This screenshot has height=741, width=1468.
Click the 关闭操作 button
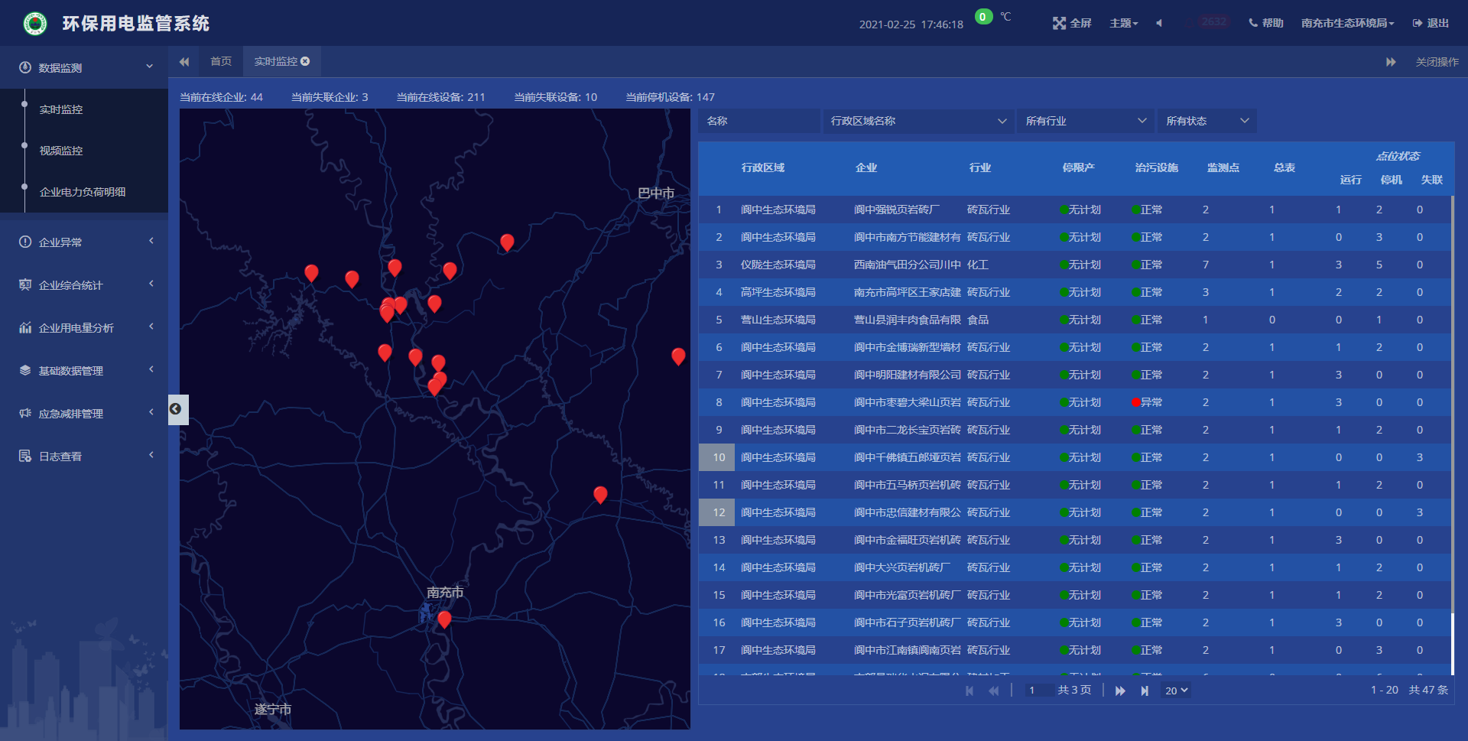click(x=1437, y=62)
